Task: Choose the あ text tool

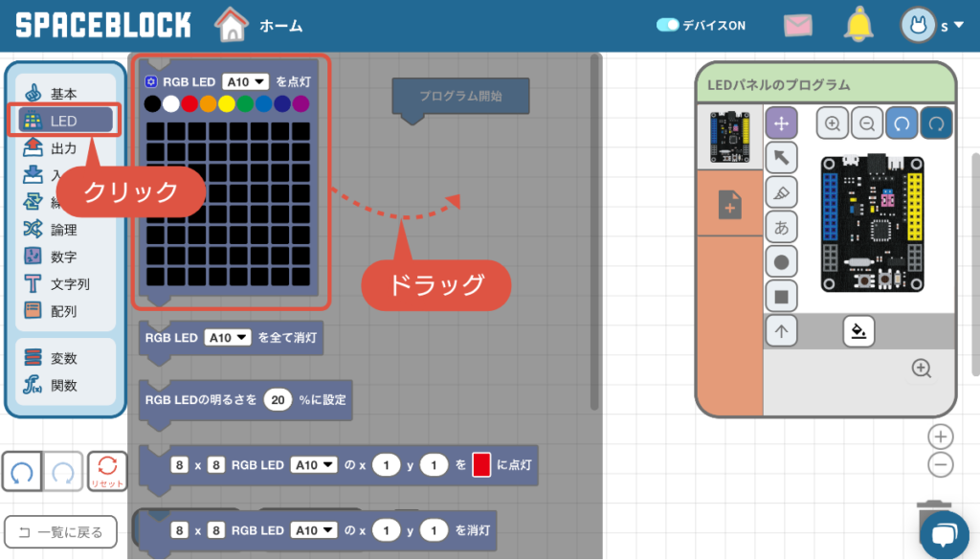Action: pos(782,227)
